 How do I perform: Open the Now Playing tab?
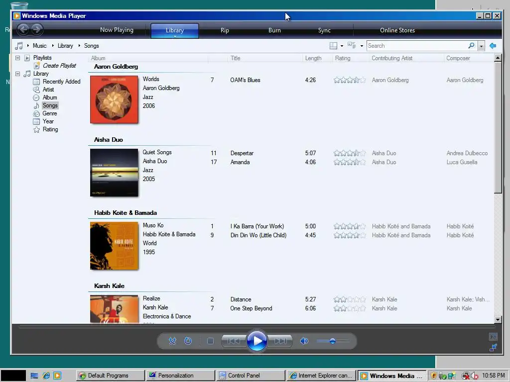117,30
